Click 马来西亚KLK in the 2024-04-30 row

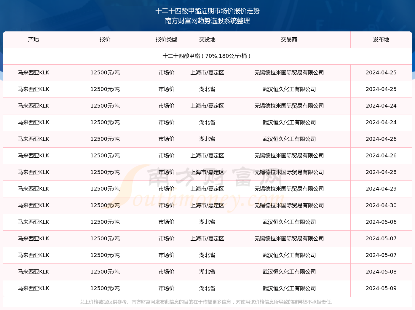click(x=33, y=205)
